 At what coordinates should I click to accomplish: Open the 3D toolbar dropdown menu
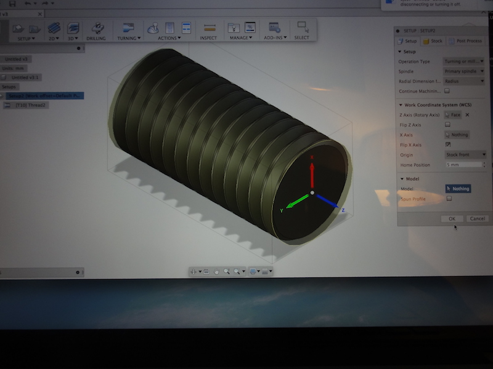coord(73,39)
